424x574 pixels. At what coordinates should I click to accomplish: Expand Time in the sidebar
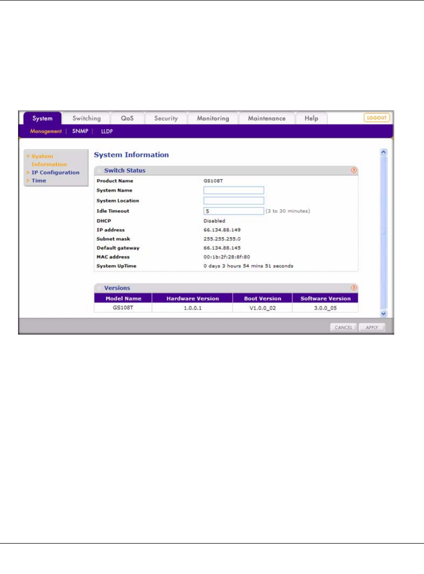click(x=36, y=181)
